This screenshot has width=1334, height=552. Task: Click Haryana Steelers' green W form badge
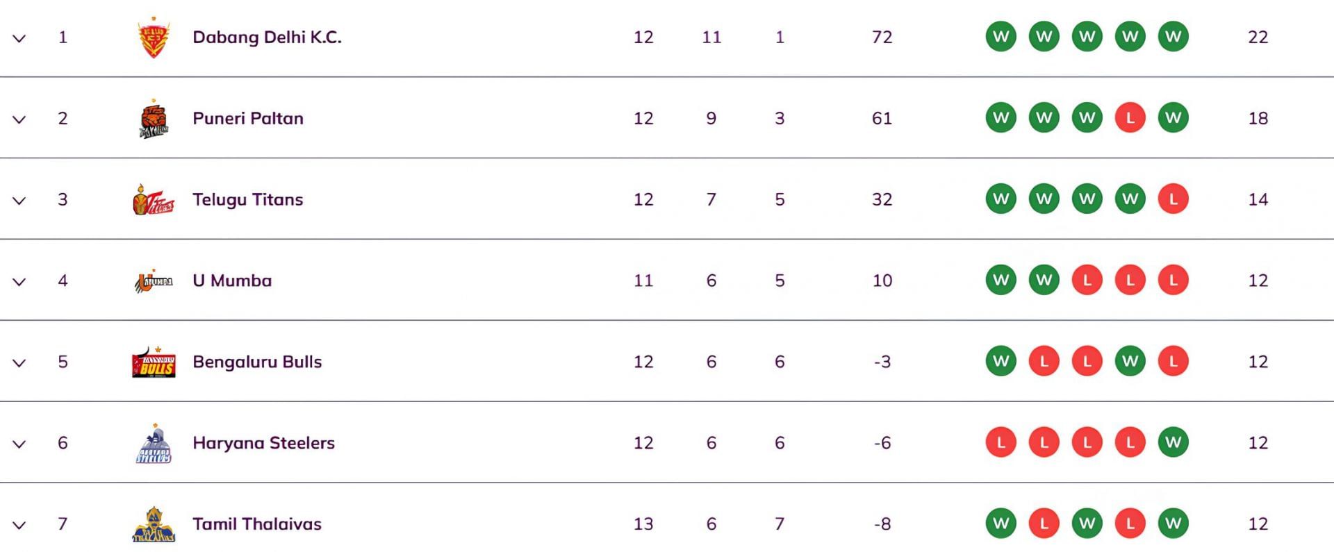pos(1173,442)
